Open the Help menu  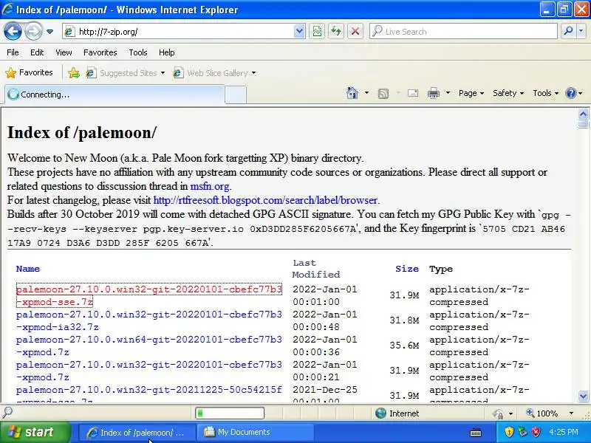click(x=167, y=52)
